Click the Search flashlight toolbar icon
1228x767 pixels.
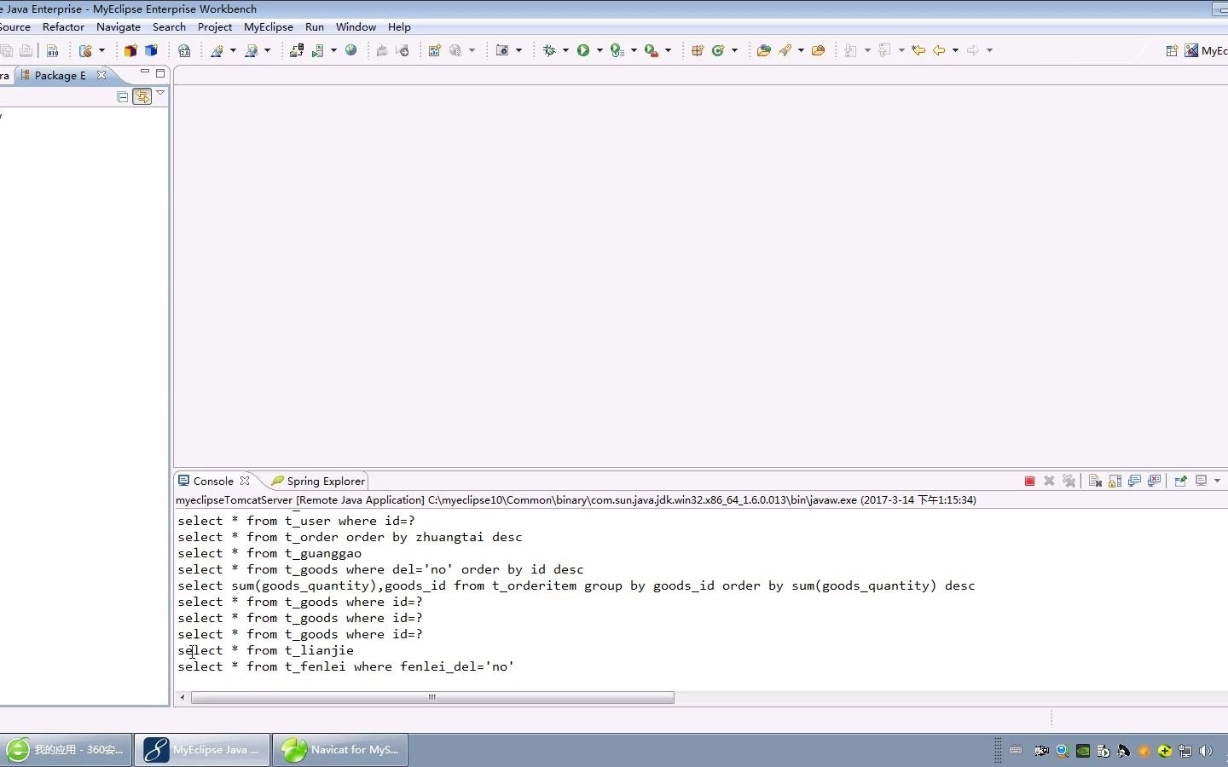pos(785,50)
